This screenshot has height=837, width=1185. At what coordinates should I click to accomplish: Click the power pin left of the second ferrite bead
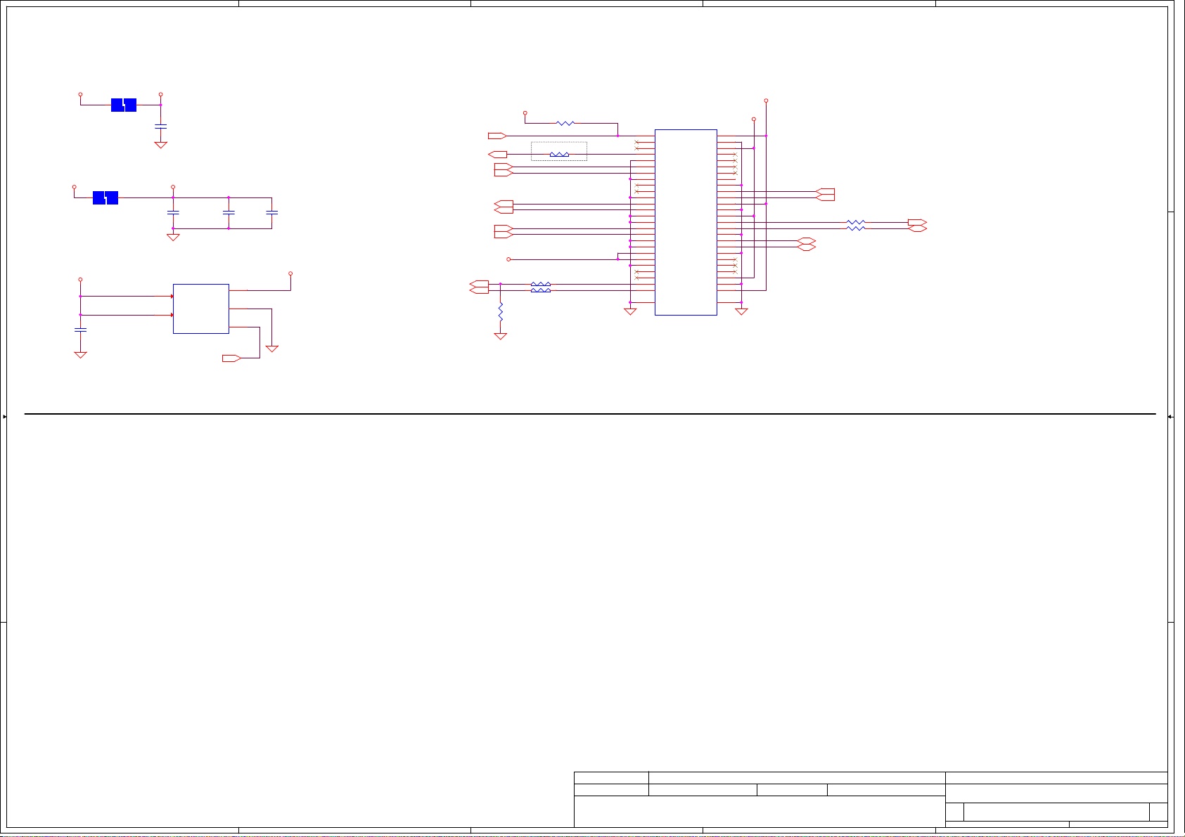pos(74,187)
